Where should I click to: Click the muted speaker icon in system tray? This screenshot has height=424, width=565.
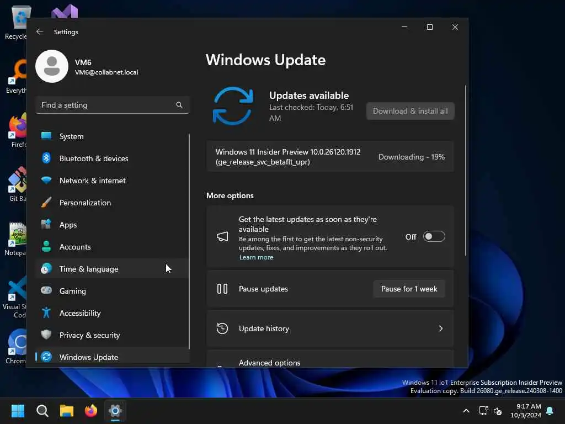(x=498, y=411)
